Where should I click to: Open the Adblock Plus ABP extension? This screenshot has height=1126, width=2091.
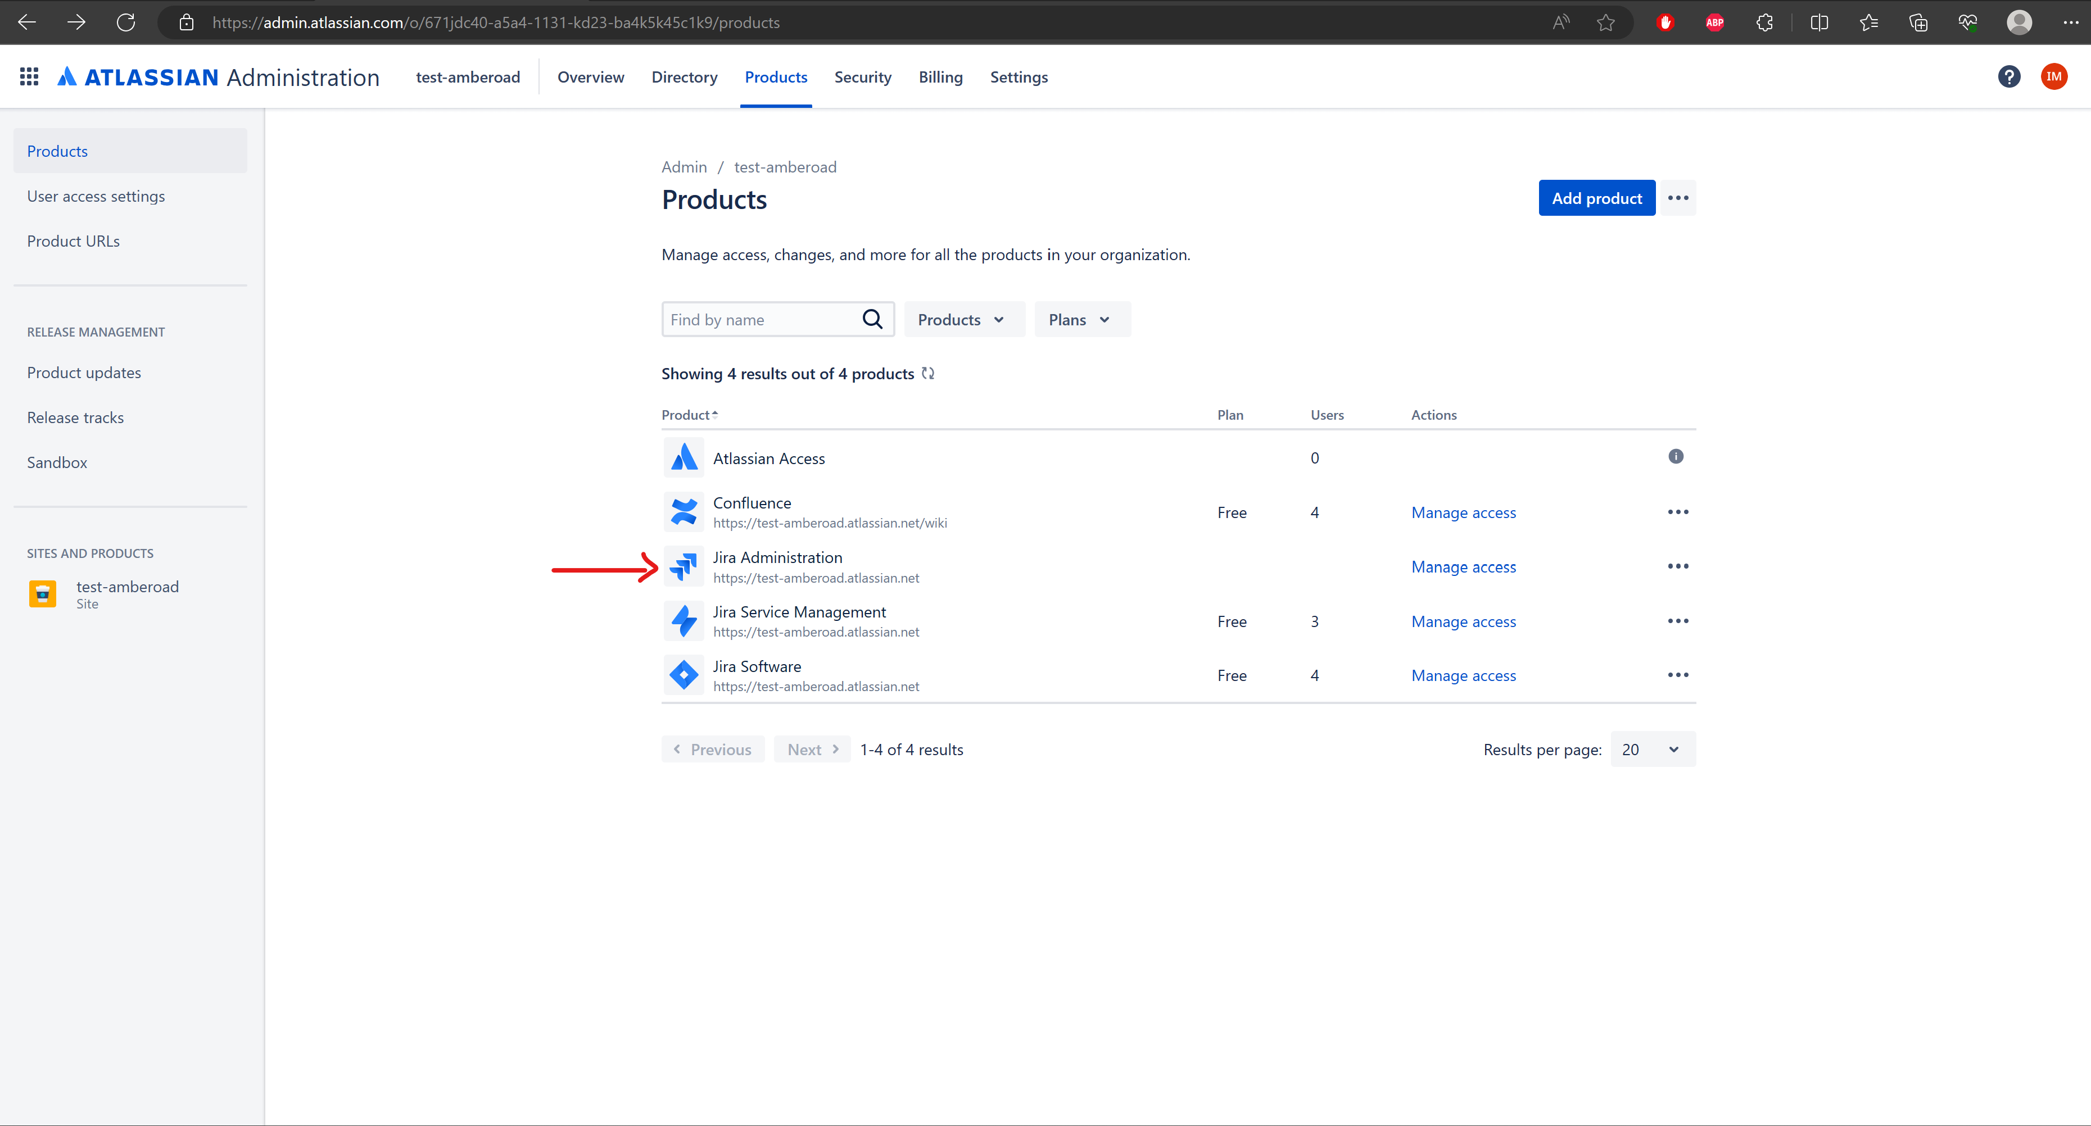pyautogui.click(x=1714, y=22)
